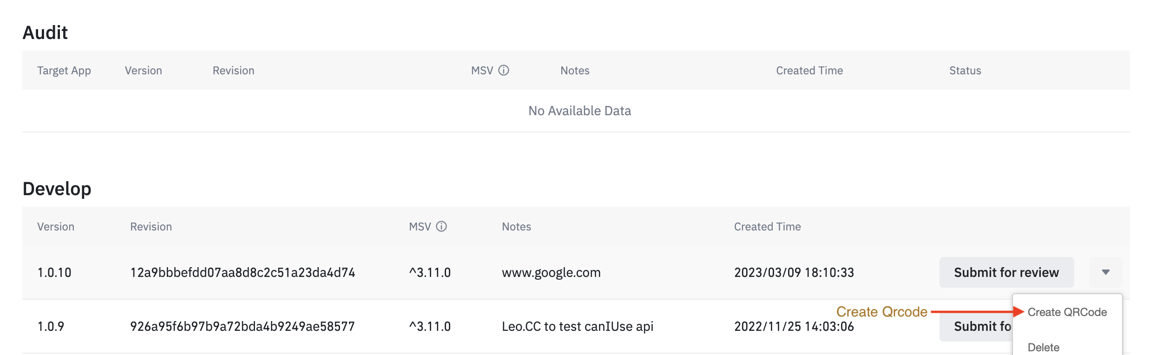Click the MSV info icon in Develop table
Screen dimensions: 1156x355
pos(441,226)
